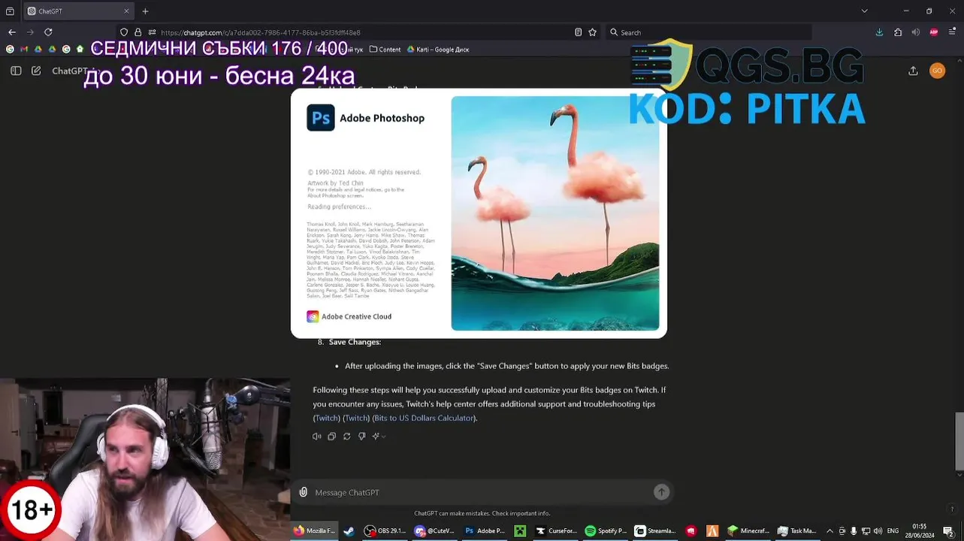Click the tracking protection shield icon
This screenshot has height=541, width=964.
124,32
